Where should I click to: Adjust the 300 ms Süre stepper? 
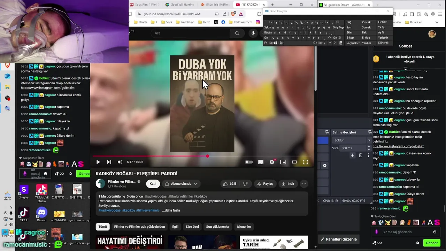[369, 148]
